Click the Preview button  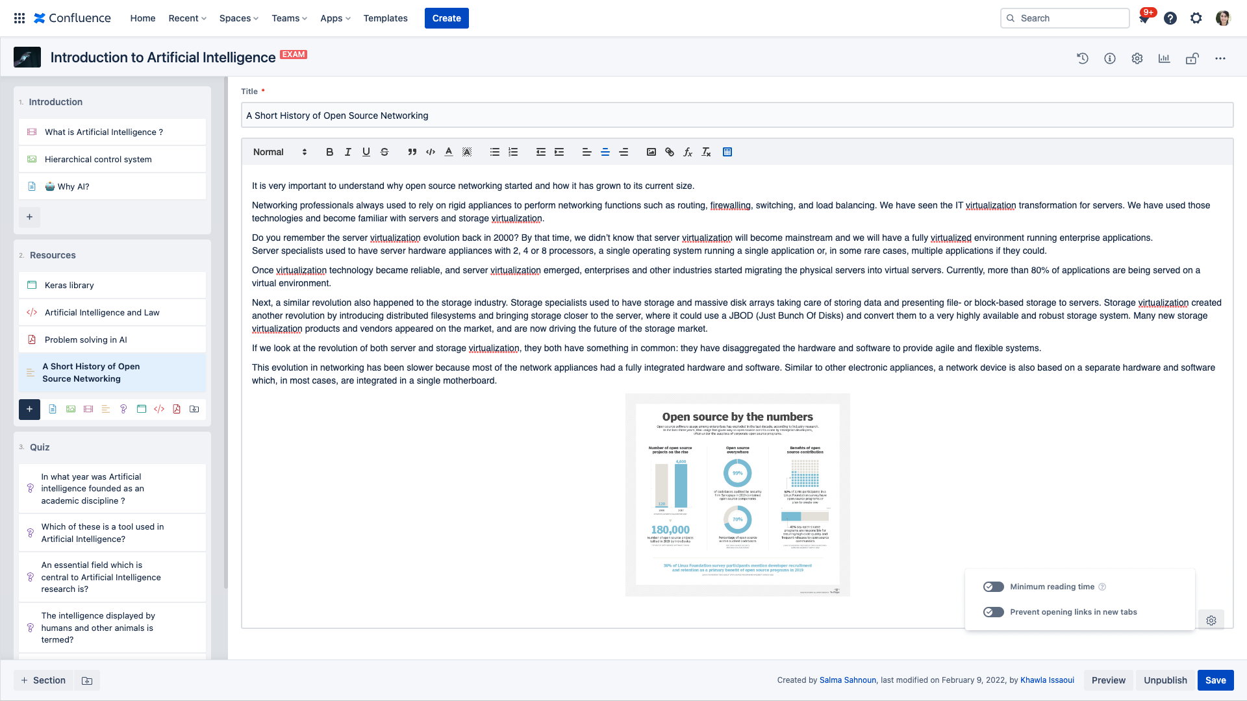click(x=1109, y=680)
